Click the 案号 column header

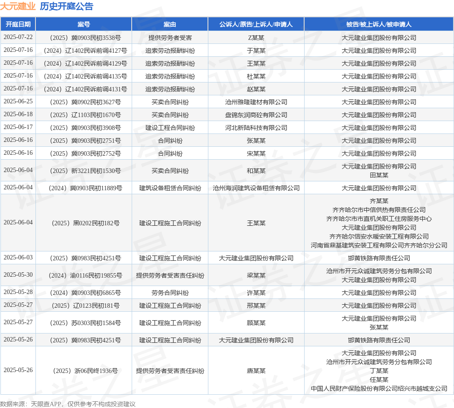coord(84,24)
